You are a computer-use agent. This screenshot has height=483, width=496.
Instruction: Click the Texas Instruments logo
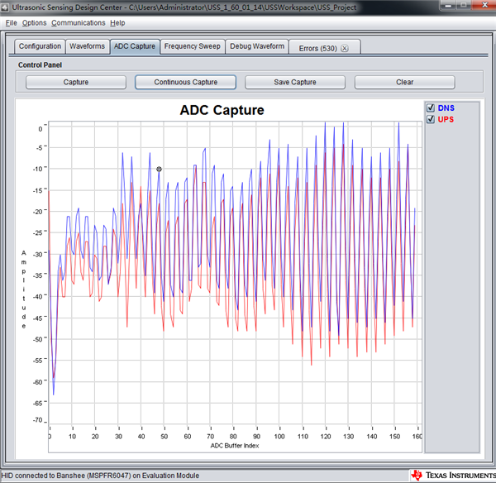(x=452, y=475)
